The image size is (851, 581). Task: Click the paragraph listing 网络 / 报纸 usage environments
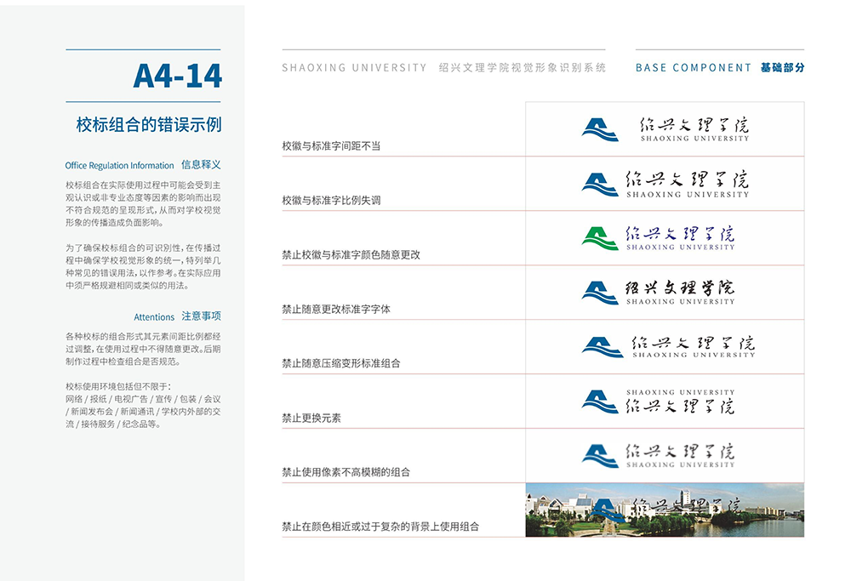pyautogui.click(x=143, y=411)
